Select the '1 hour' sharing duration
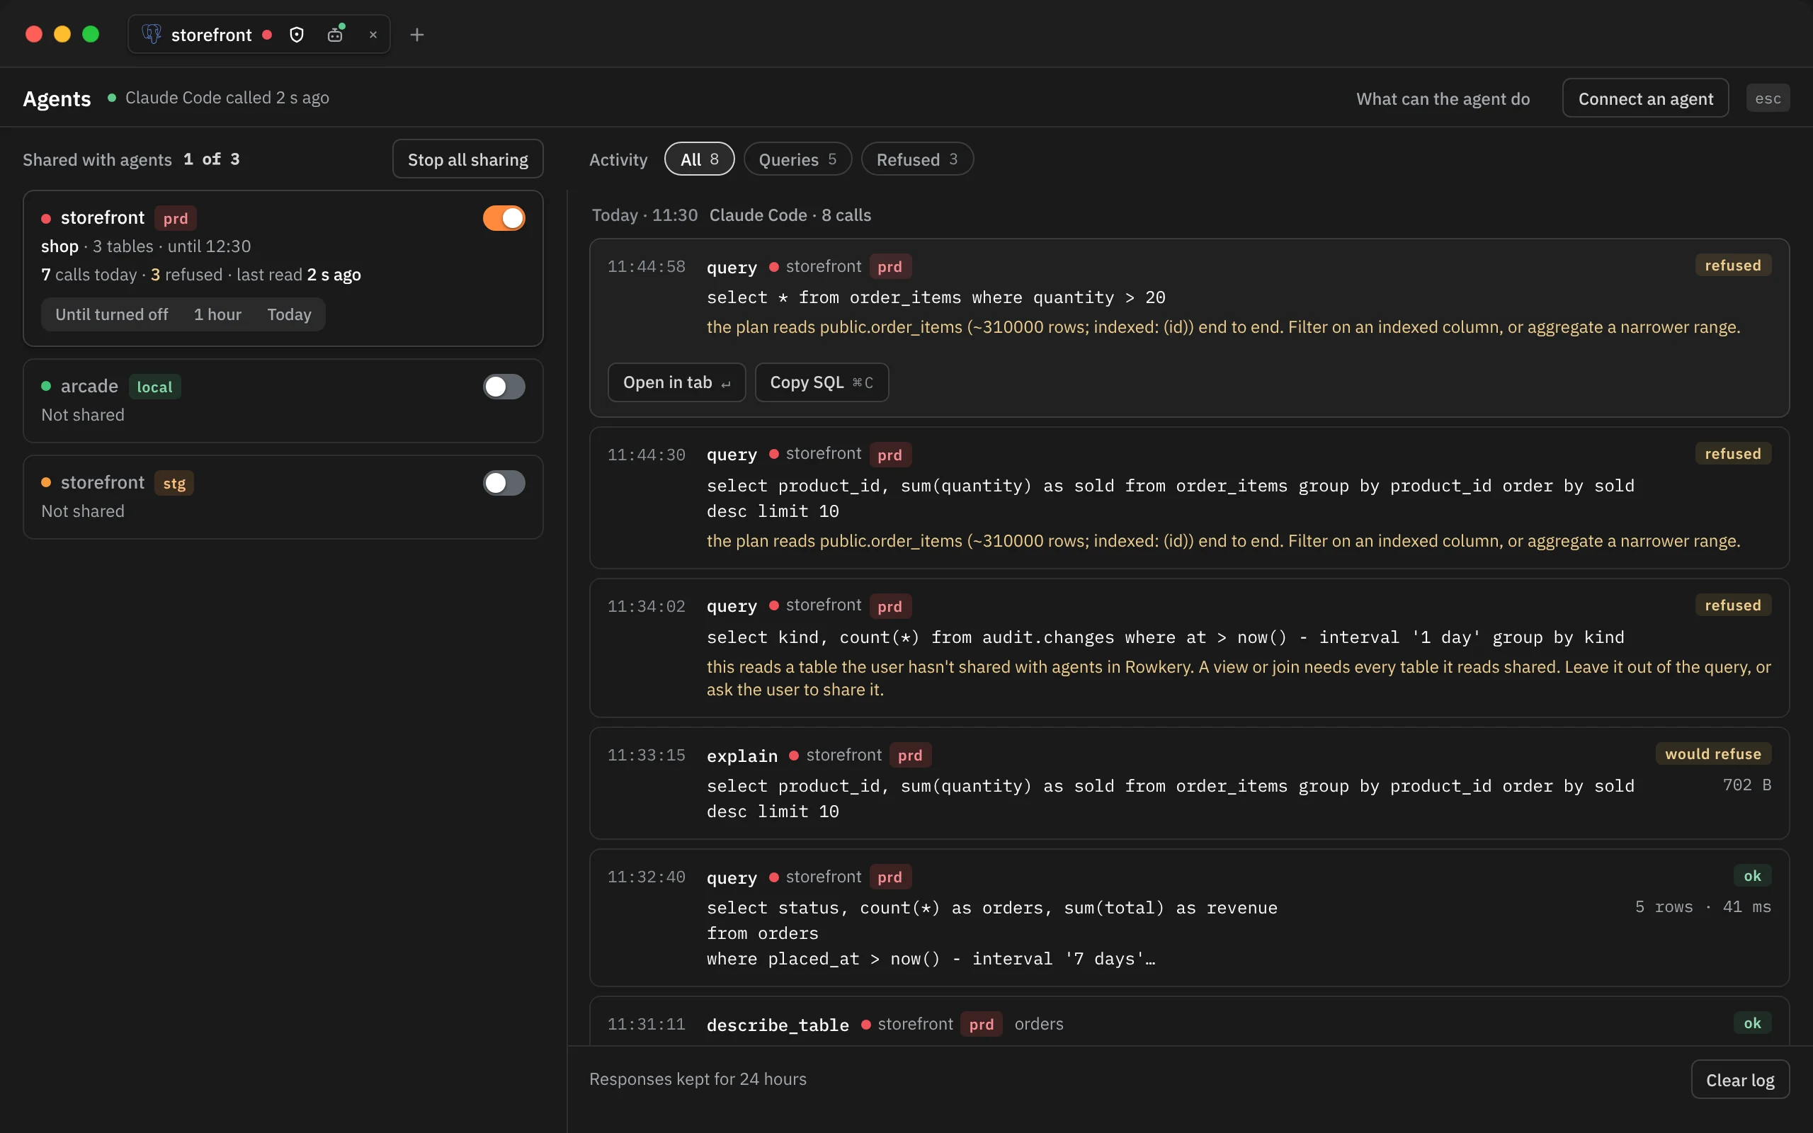This screenshot has height=1133, width=1813. (217, 314)
